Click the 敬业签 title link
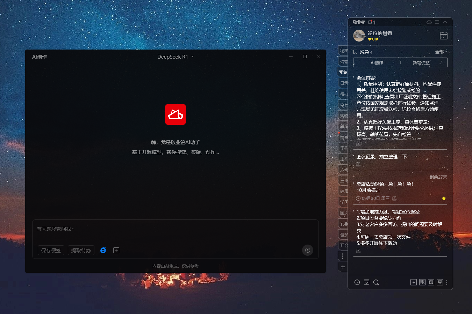The height and width of the screenshot is (314, 472). (359, 22)
